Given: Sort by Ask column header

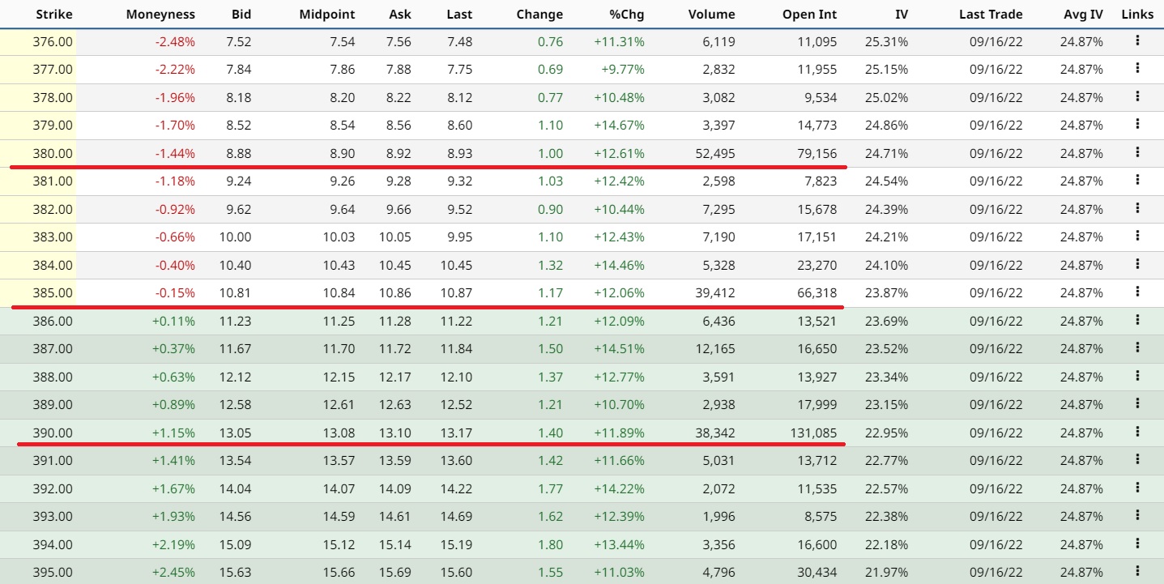Looking at the screenshot, I should click(x=400, y=14).
